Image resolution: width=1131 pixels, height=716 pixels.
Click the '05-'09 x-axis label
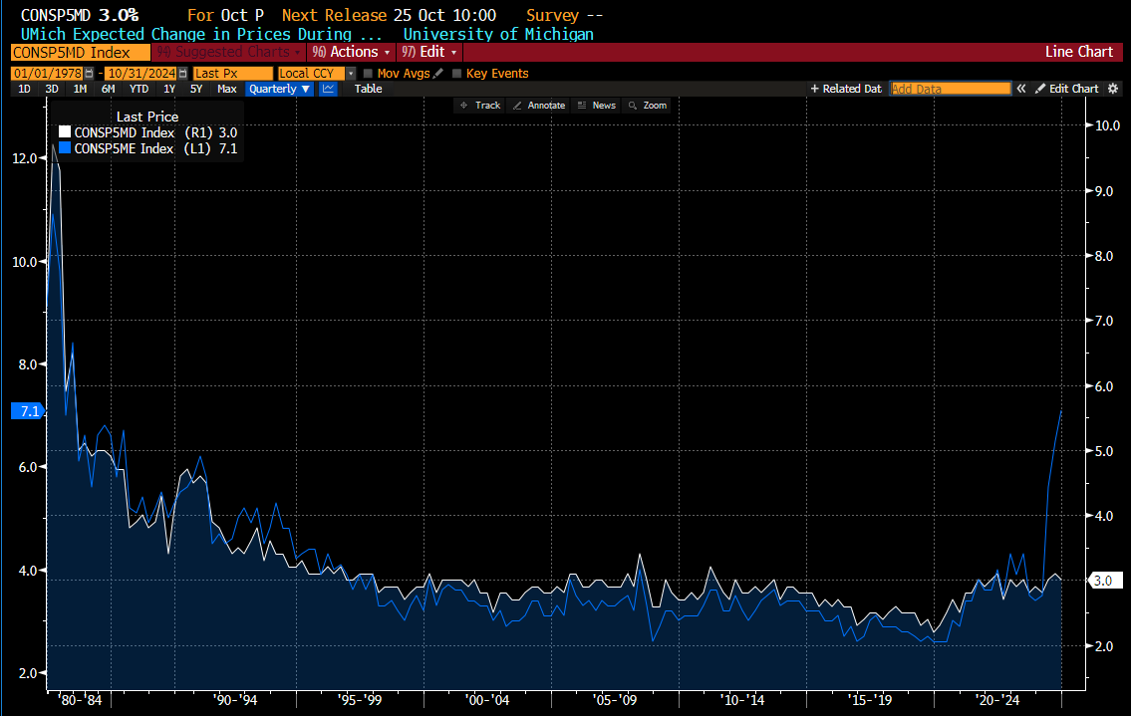615,699
